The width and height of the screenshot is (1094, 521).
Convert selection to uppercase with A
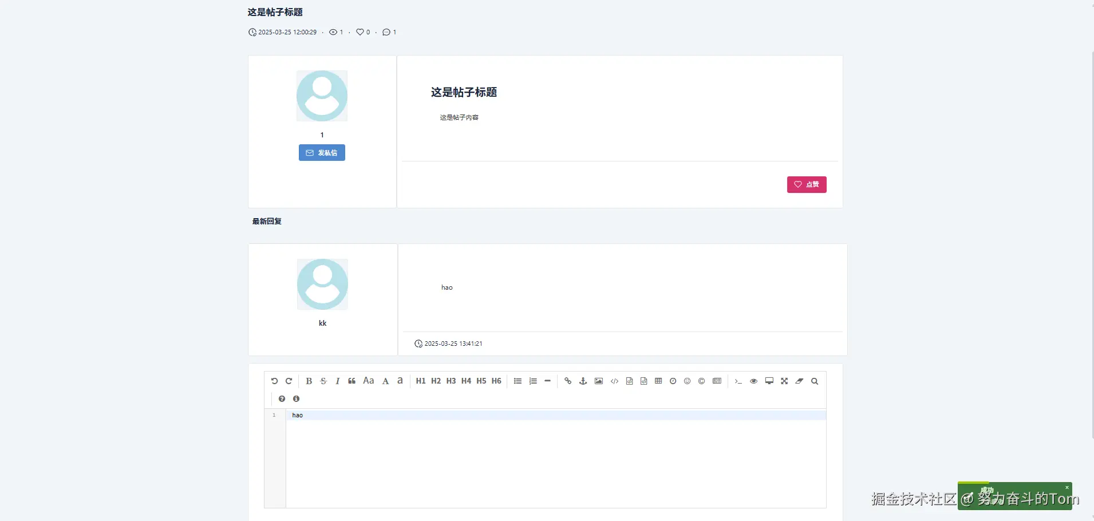point(385,381)
